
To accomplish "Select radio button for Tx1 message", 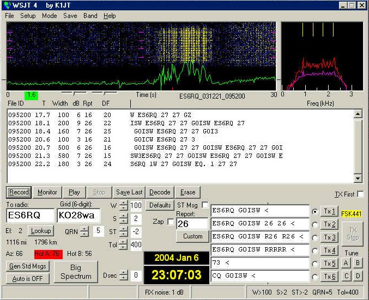I will point(314,212).
